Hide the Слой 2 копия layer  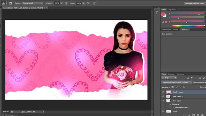click(163, 92)
